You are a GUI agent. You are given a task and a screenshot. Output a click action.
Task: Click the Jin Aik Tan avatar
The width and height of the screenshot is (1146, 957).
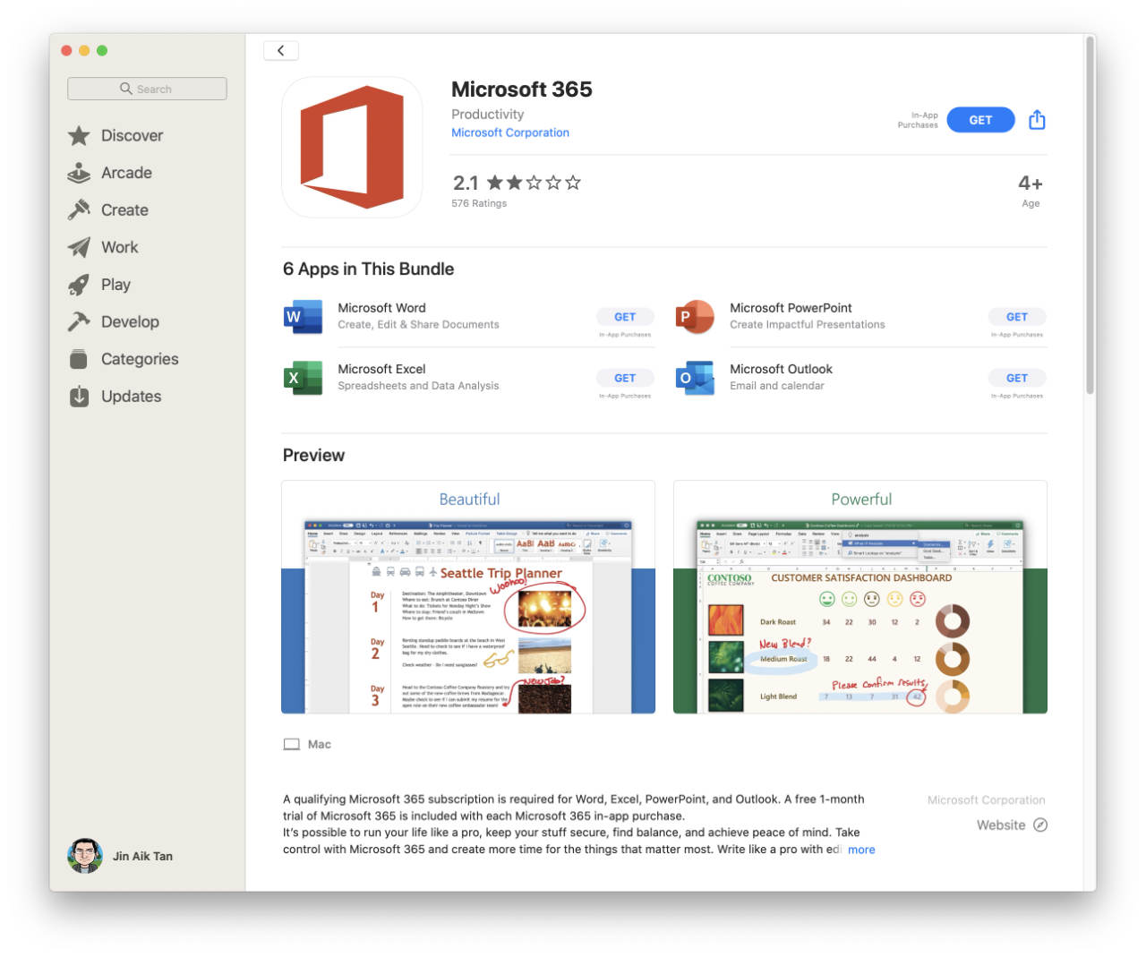point(84,856)
